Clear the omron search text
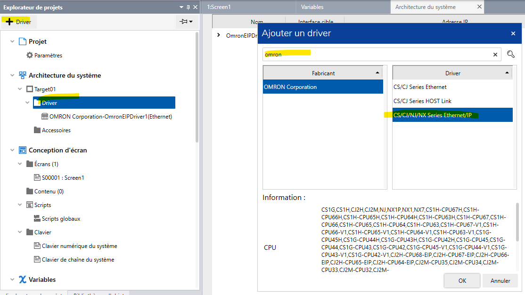 [x=495, y=55]
